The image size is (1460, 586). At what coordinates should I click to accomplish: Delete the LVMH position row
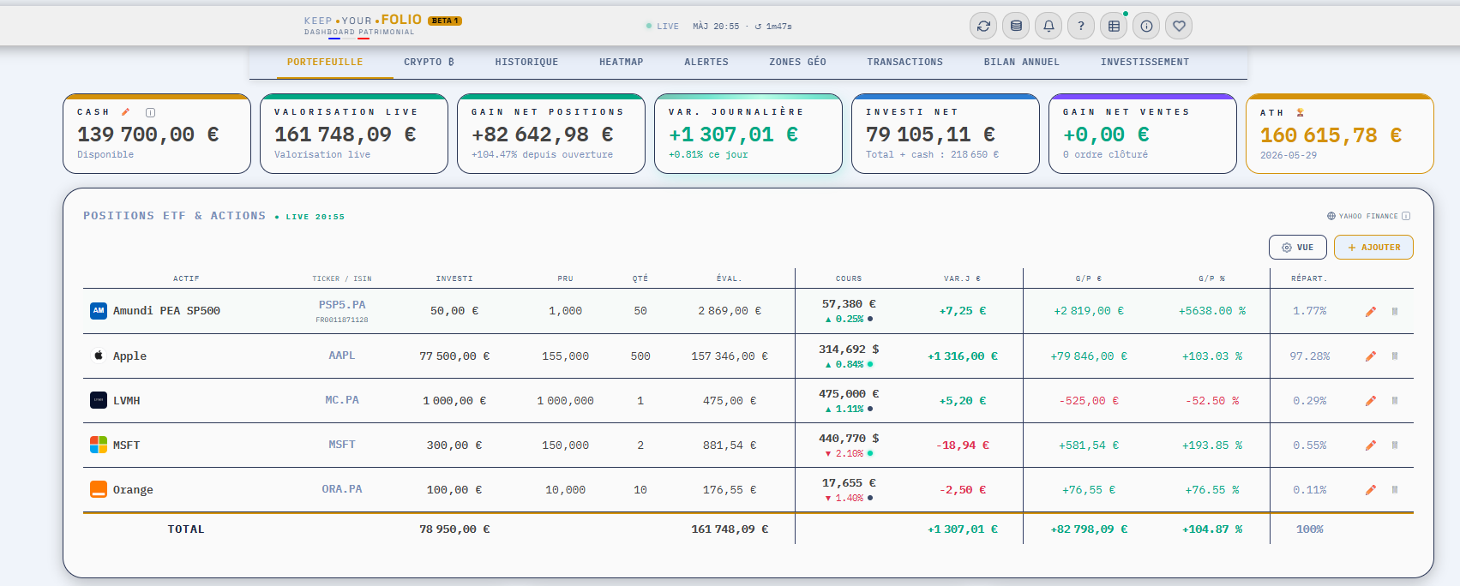[x=1395, y=401]
